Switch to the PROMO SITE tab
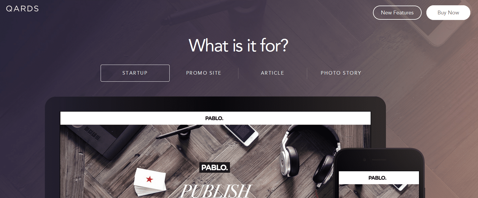Image resolution: width=478 pixels, height=198 pixels. tap(204, 73)
